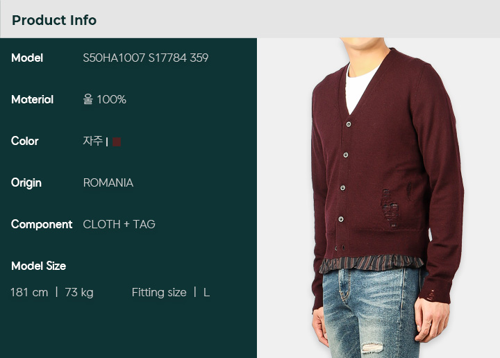Click the Model Size heading

(39, 266)
